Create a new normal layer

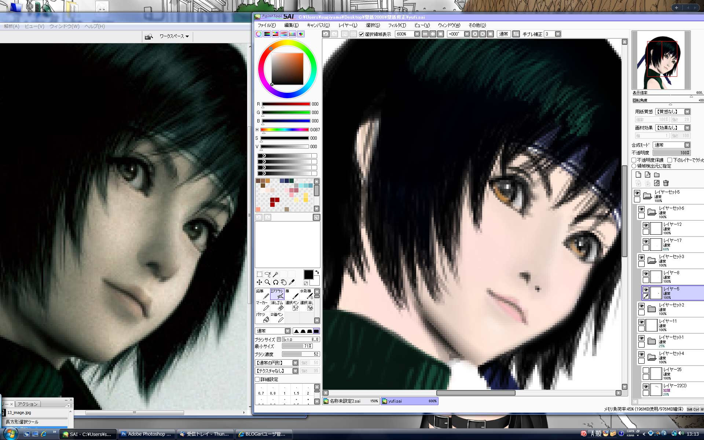(638, 175)
